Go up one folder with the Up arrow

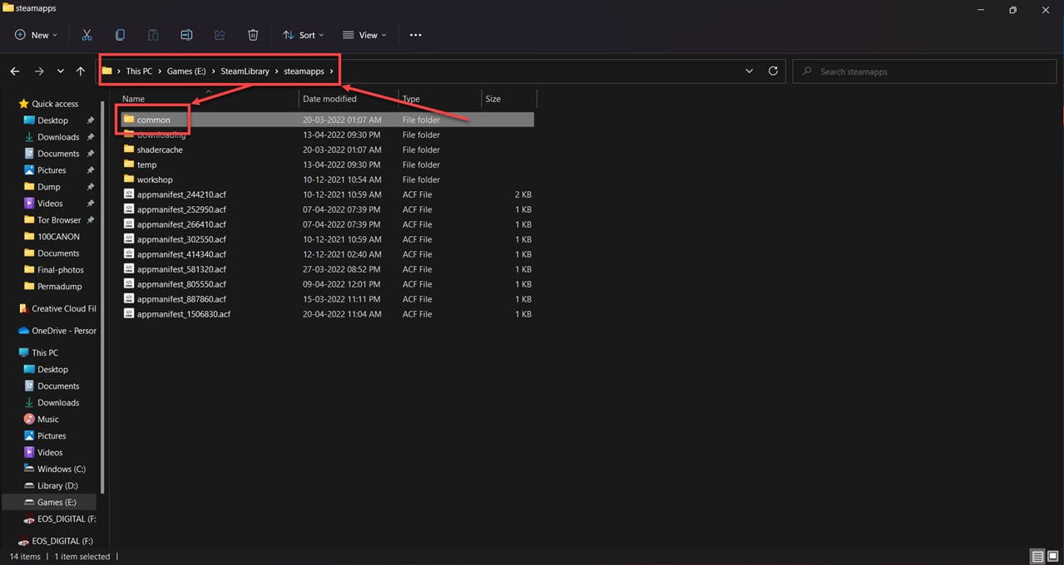point(80,71)
